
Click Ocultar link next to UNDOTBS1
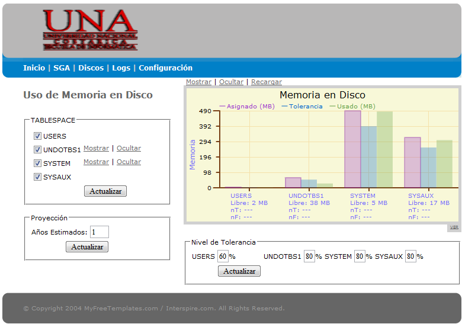(x=129, y=148)
